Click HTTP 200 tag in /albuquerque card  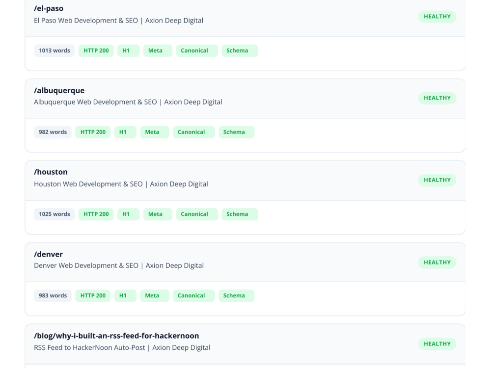[93, 132]
